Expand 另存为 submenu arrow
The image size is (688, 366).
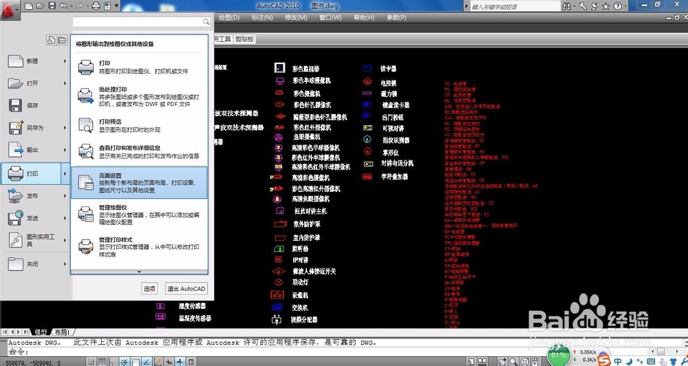click(x=65, y=128)
